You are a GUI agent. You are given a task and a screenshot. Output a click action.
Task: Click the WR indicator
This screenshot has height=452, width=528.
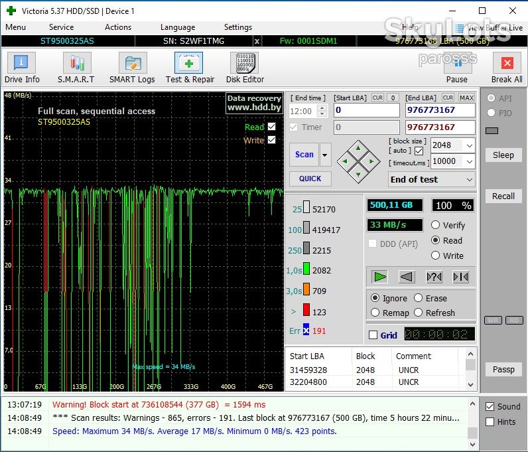coord(493,320)
